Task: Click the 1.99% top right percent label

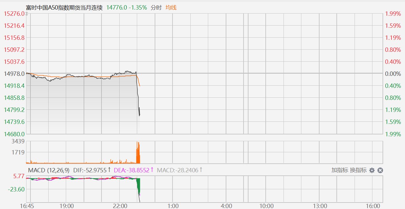Action: [393, 14]
